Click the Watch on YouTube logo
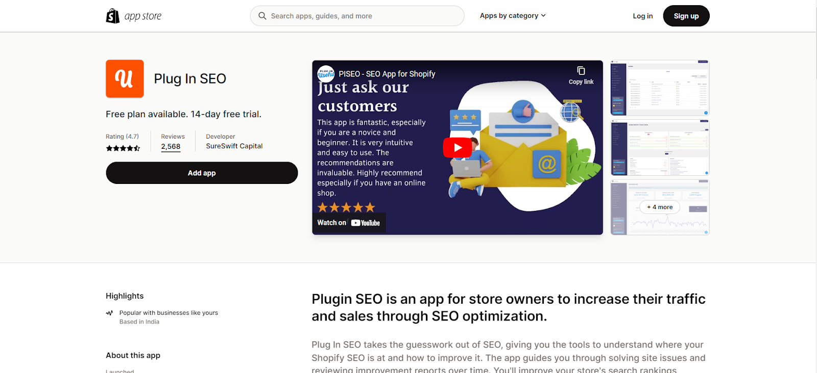Image resolution: width=817 pixels, height=373 pixels. 366,223
